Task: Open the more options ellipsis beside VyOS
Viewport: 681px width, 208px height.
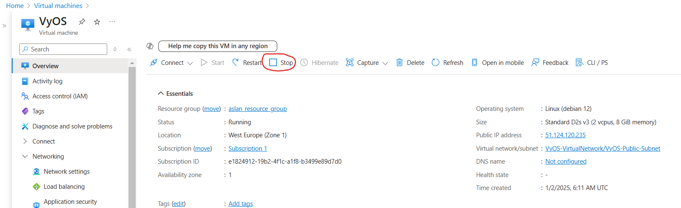Action: pyautogui.click(x=112, y=22)
